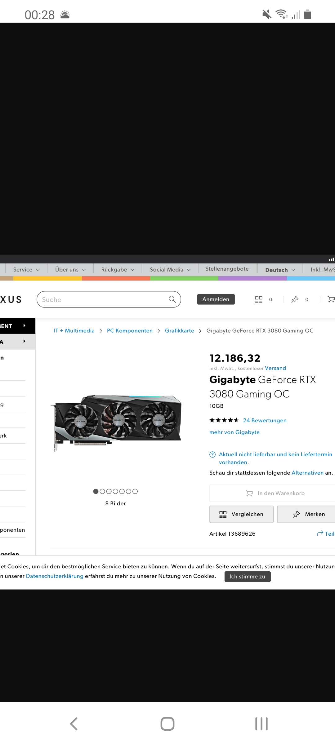Image resolution: width=335 pixels, height=744 pixels.
Task: Select the sixth image dot
Action: [x=128, y=491]
